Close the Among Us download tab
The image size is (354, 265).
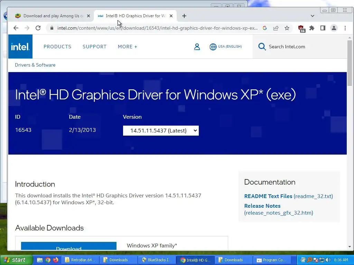88,16
